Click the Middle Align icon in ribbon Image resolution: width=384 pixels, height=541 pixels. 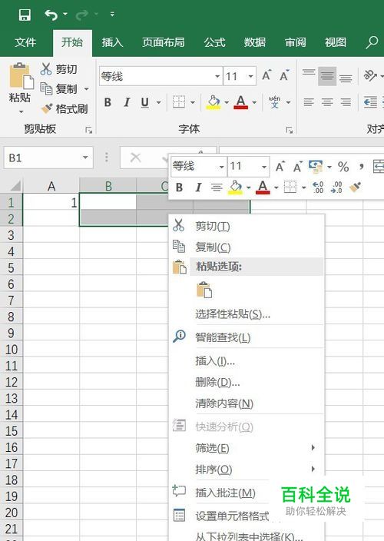326,75
